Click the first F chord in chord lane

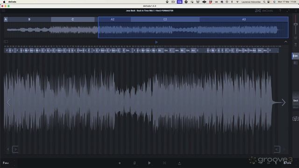[7, 50]
